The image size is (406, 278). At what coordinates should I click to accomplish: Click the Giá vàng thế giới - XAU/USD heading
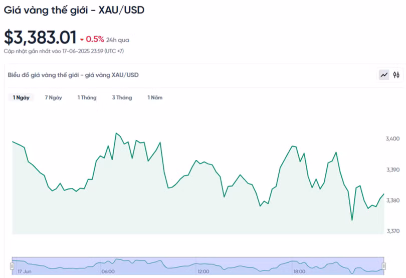click(74, 10)
